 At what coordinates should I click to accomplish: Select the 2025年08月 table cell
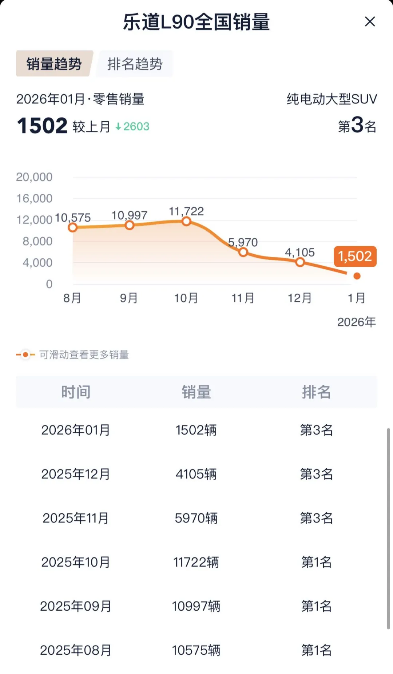click(x=76, y=650)
